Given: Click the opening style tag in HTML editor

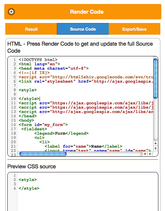Looking at the screenshot, I should click(28, 90).
